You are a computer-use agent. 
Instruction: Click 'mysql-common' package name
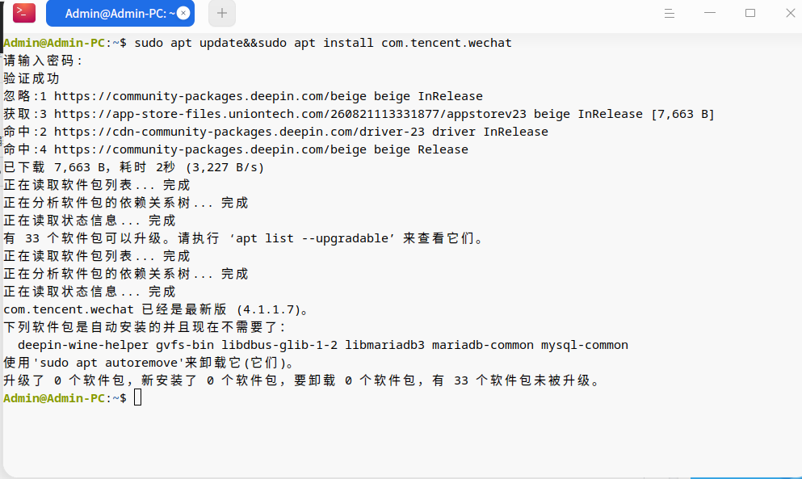tap(585, 345)
